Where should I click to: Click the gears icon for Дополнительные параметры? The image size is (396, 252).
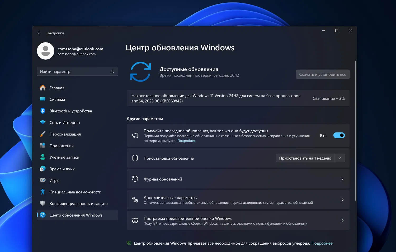pos(135,200)
